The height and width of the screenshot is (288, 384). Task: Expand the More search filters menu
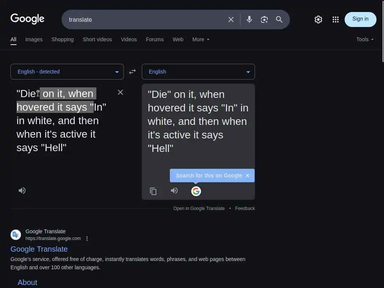click(x=201, y=39)
